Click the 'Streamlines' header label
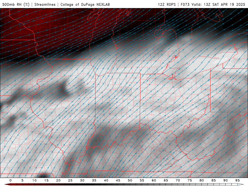 point(45,4)
